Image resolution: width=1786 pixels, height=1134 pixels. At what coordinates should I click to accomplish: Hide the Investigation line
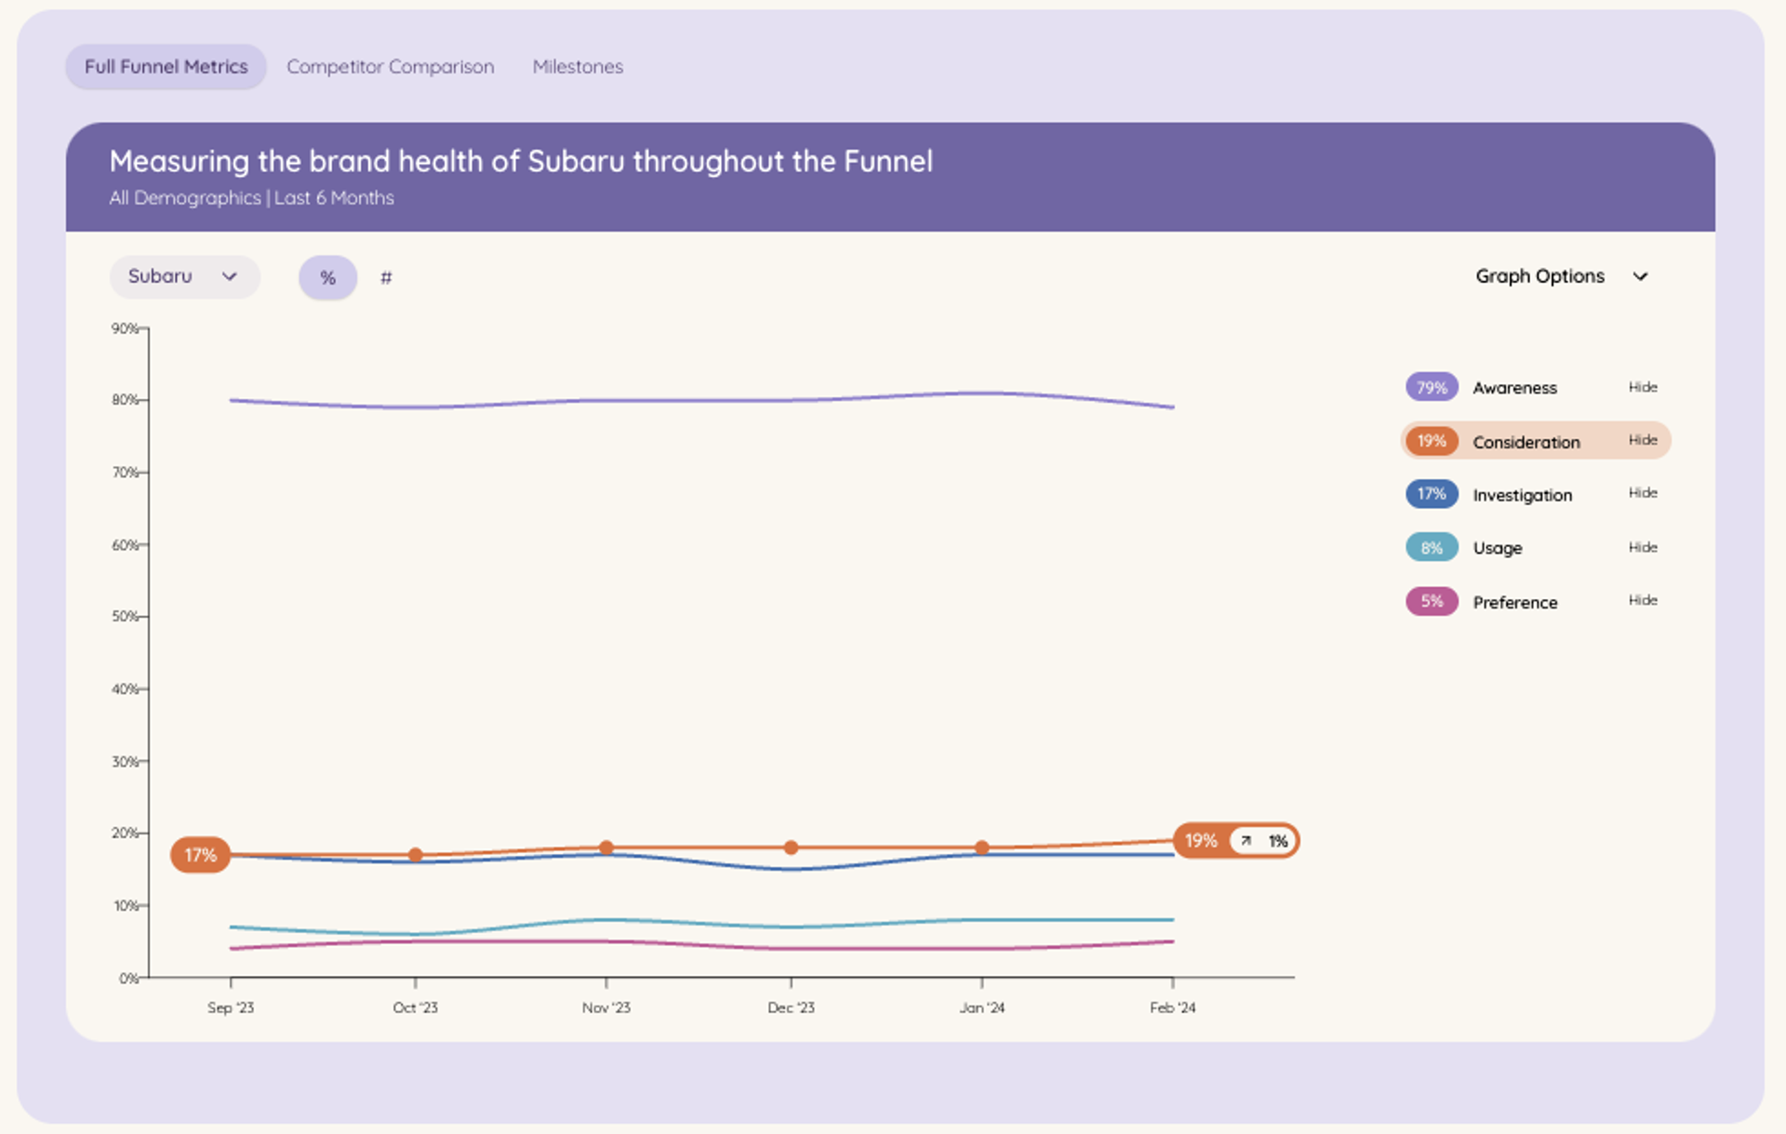(1643, 493)
